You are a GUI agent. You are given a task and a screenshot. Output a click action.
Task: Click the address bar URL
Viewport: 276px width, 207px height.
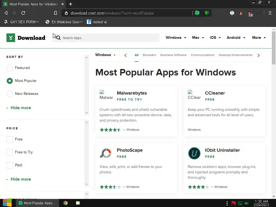pos(112,13)
